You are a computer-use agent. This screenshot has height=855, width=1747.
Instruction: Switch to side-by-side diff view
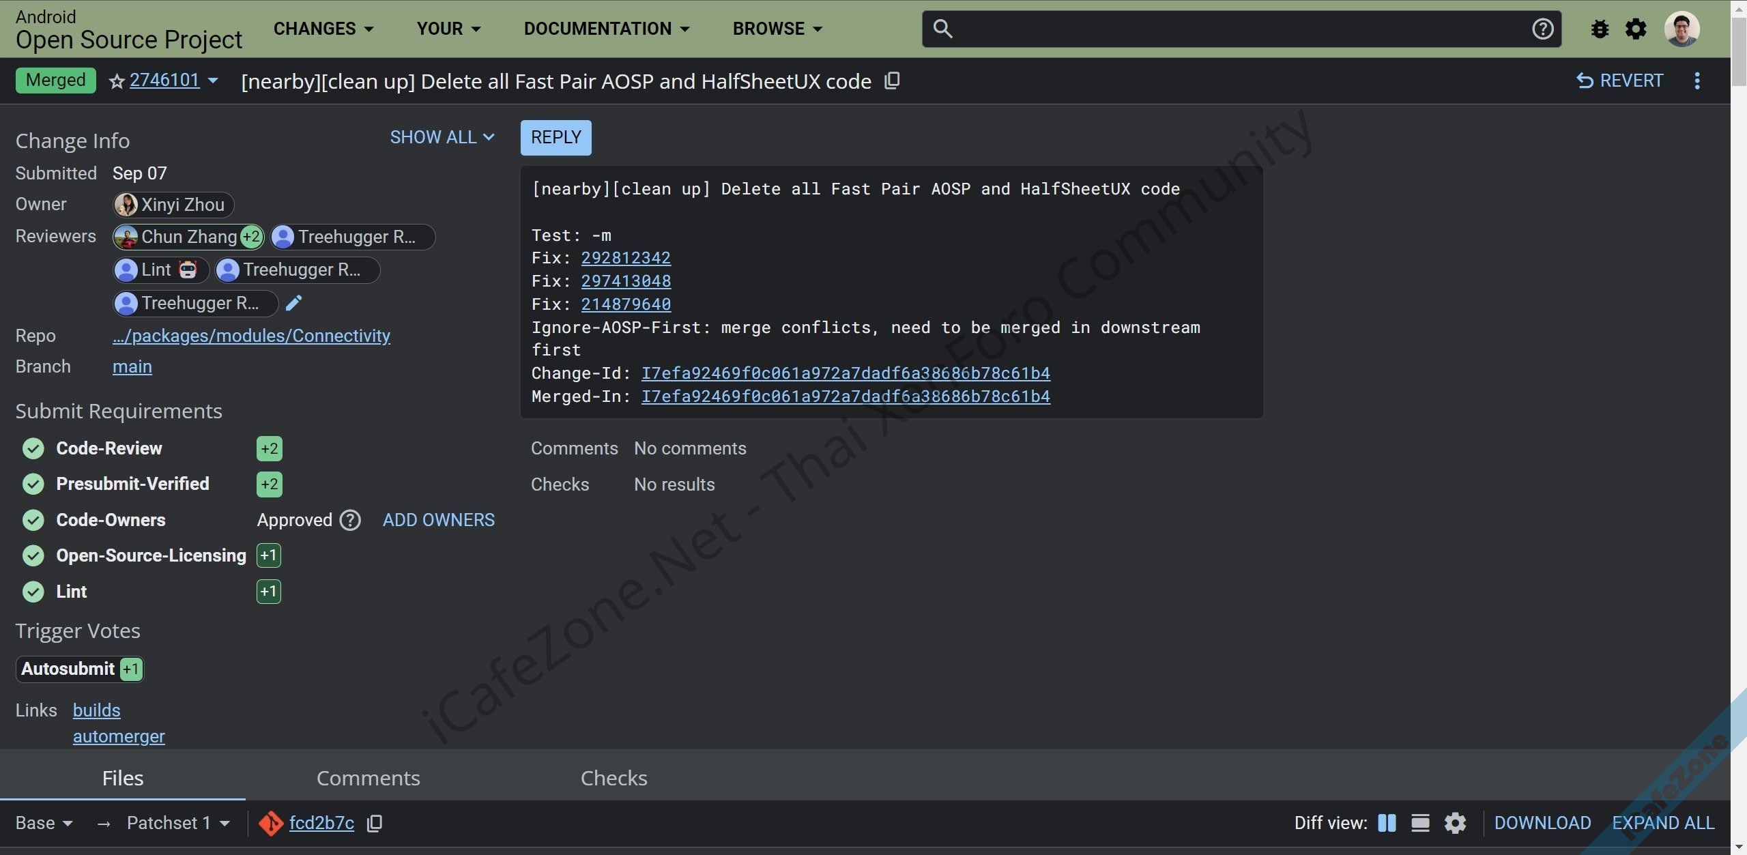1387,823
